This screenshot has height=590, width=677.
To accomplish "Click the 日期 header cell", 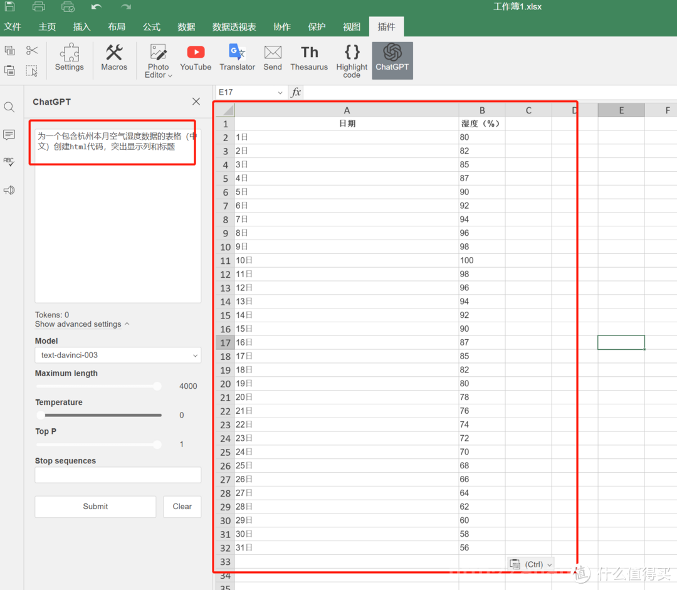I will 347,124.
